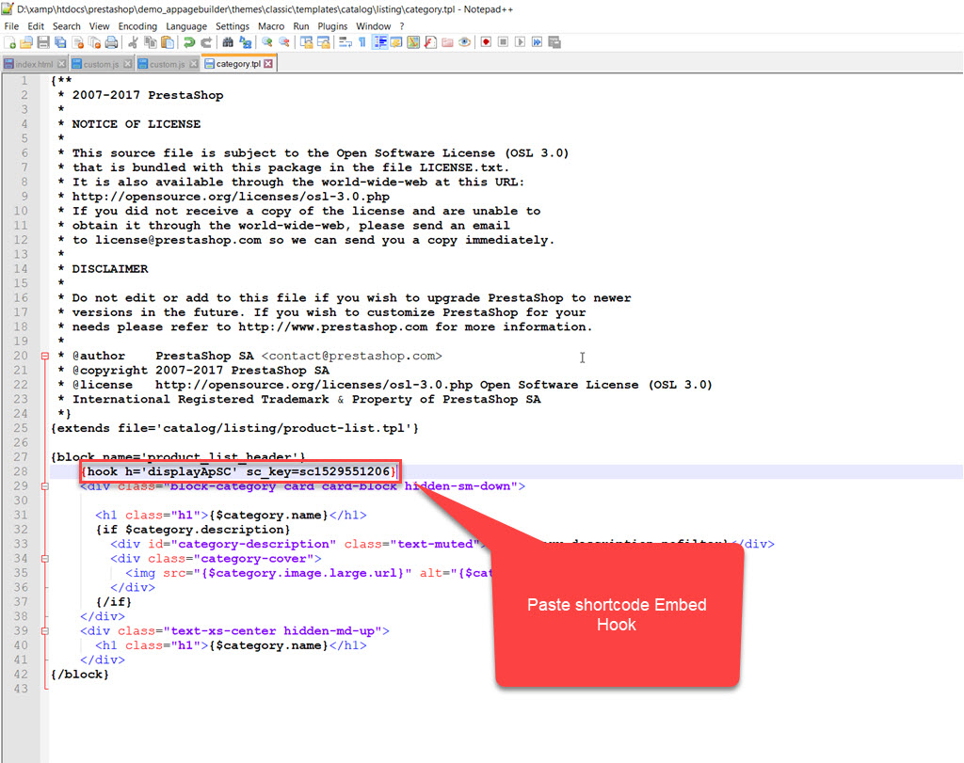Close the category.tpl tab
The image size is (964, 763).
(268, 64)
